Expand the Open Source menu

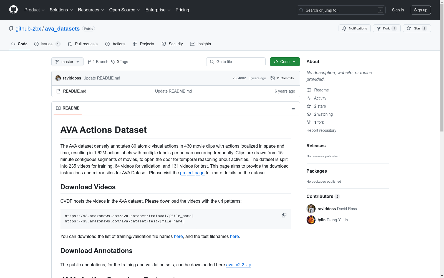point(125,10)
